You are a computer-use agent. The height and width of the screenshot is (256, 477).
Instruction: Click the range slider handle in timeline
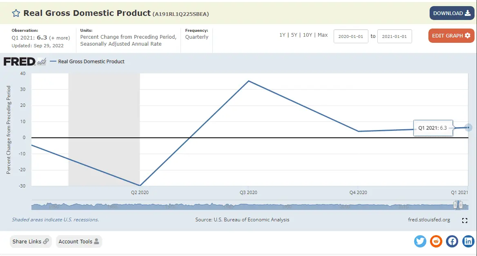point(455,205)
